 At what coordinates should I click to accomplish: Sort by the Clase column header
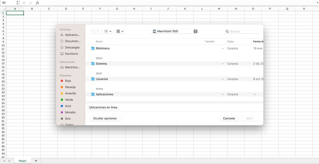click(x=230, y=41)
